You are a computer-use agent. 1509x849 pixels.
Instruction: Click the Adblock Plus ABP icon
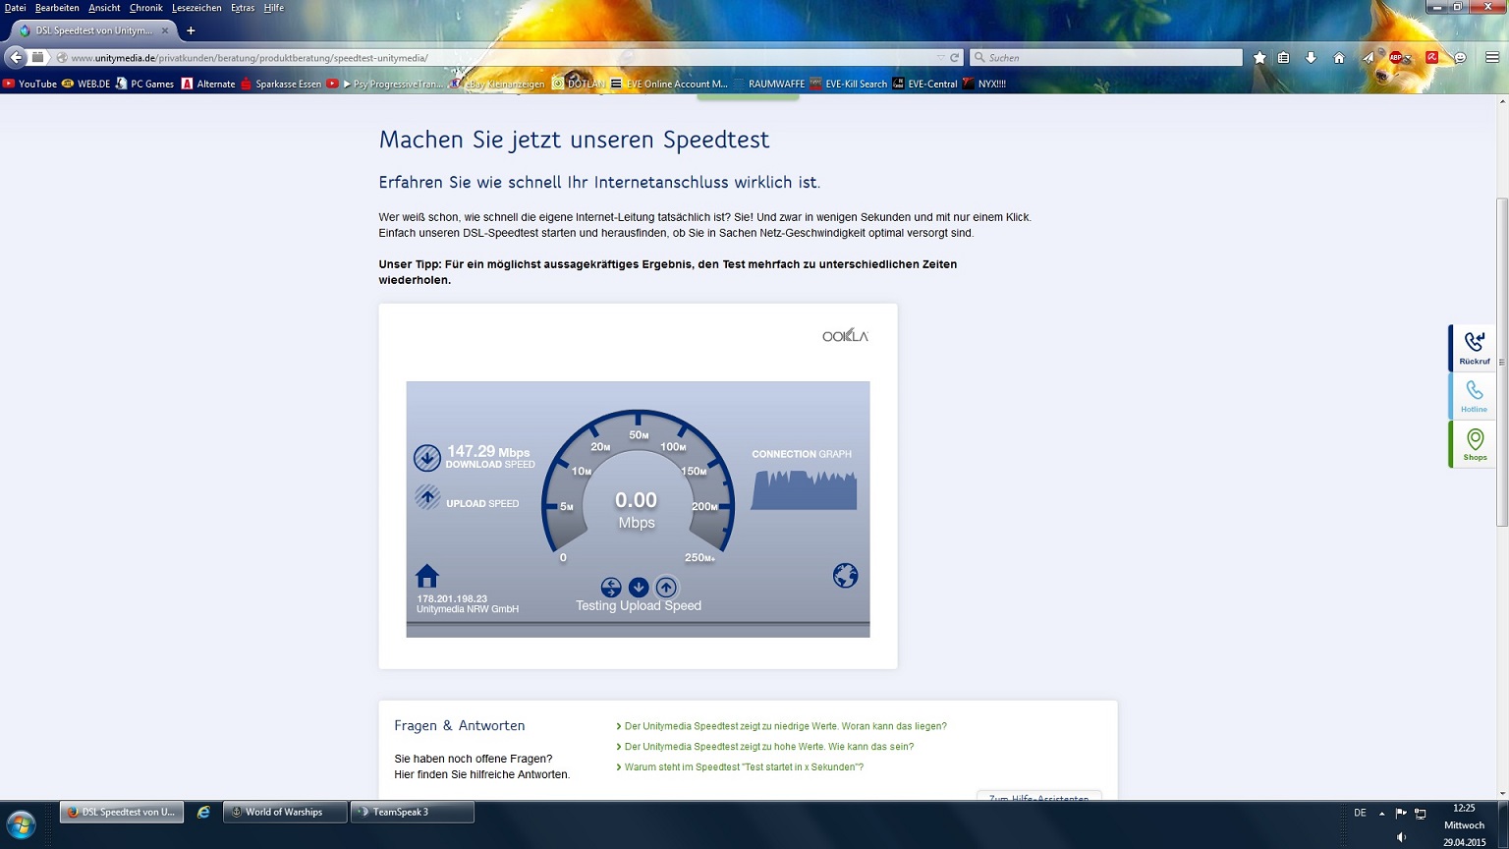(x=1395, y=58)
